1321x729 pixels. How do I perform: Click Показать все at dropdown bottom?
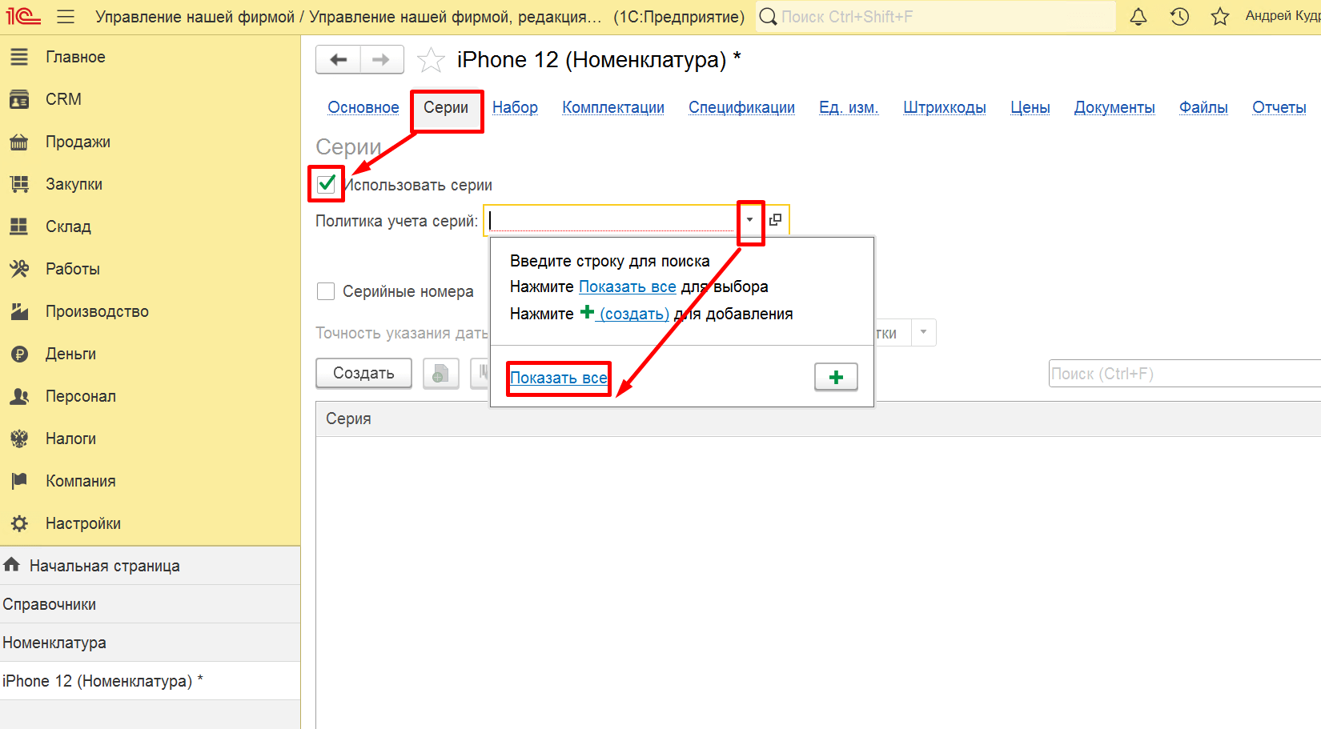point(559,378)
